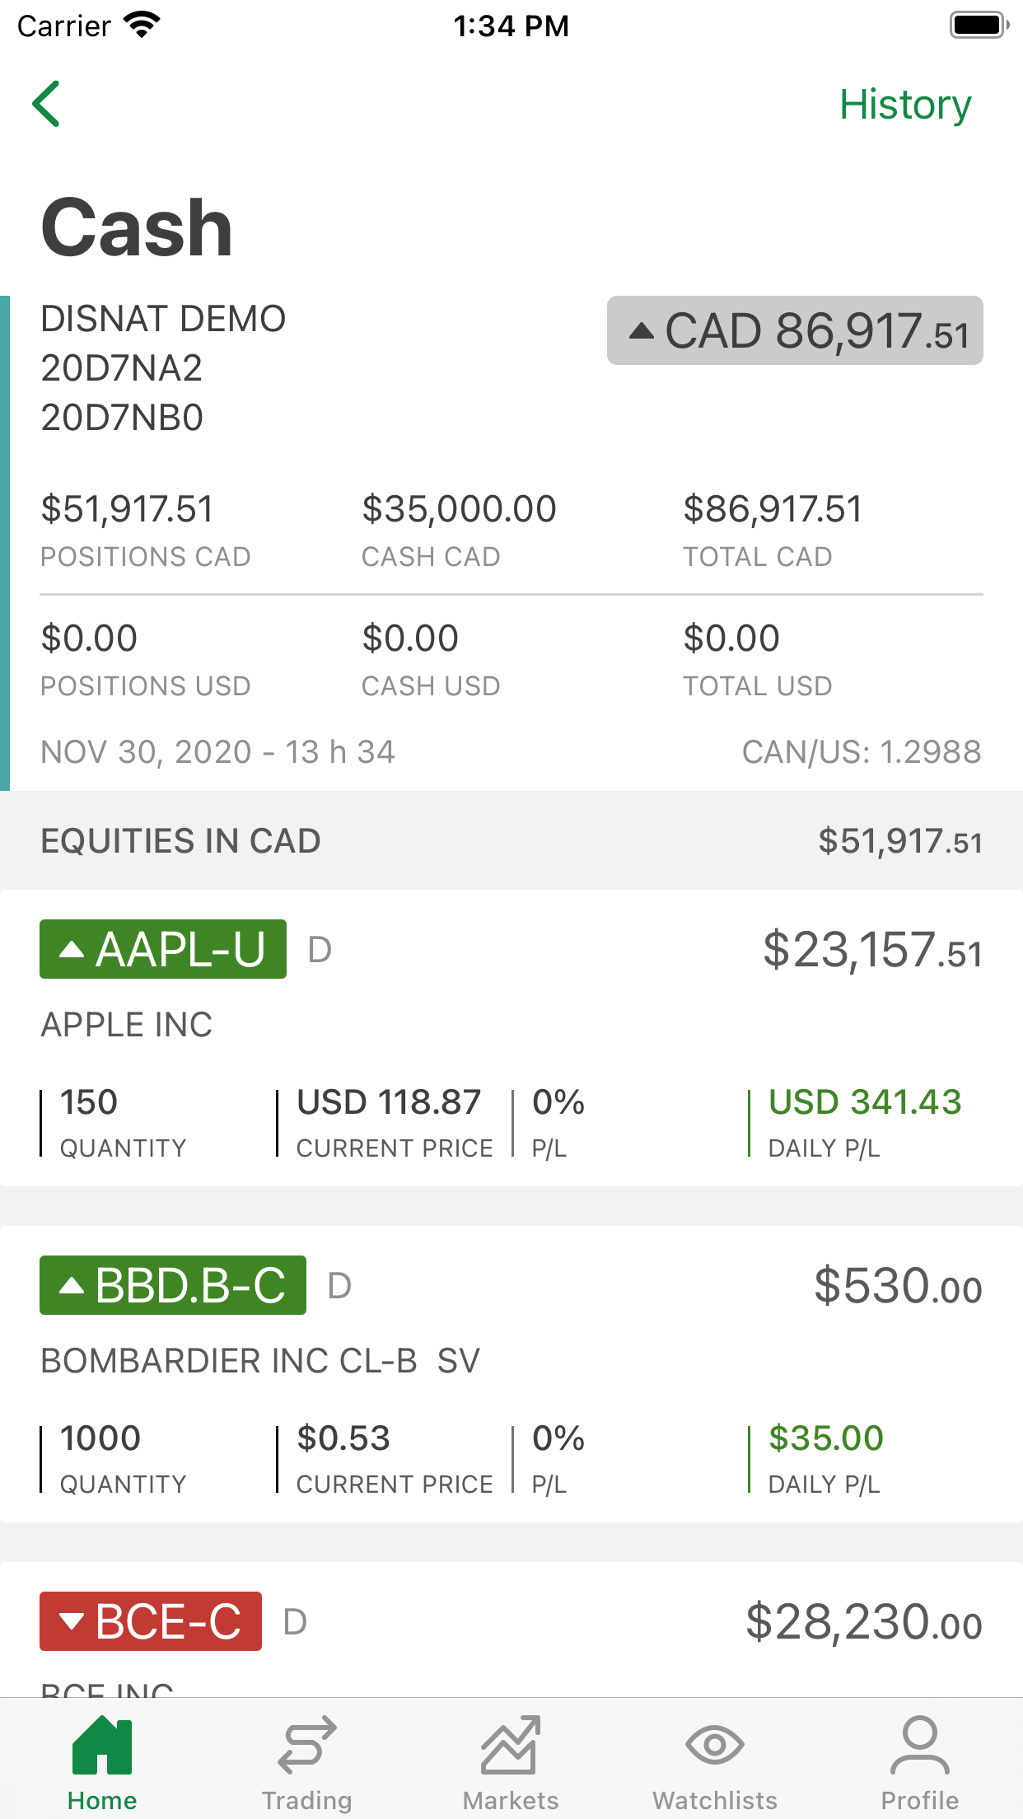This screenshot has height=1819, width=1023.
Task: Tap the green back chevron
Action: point(46,104)
